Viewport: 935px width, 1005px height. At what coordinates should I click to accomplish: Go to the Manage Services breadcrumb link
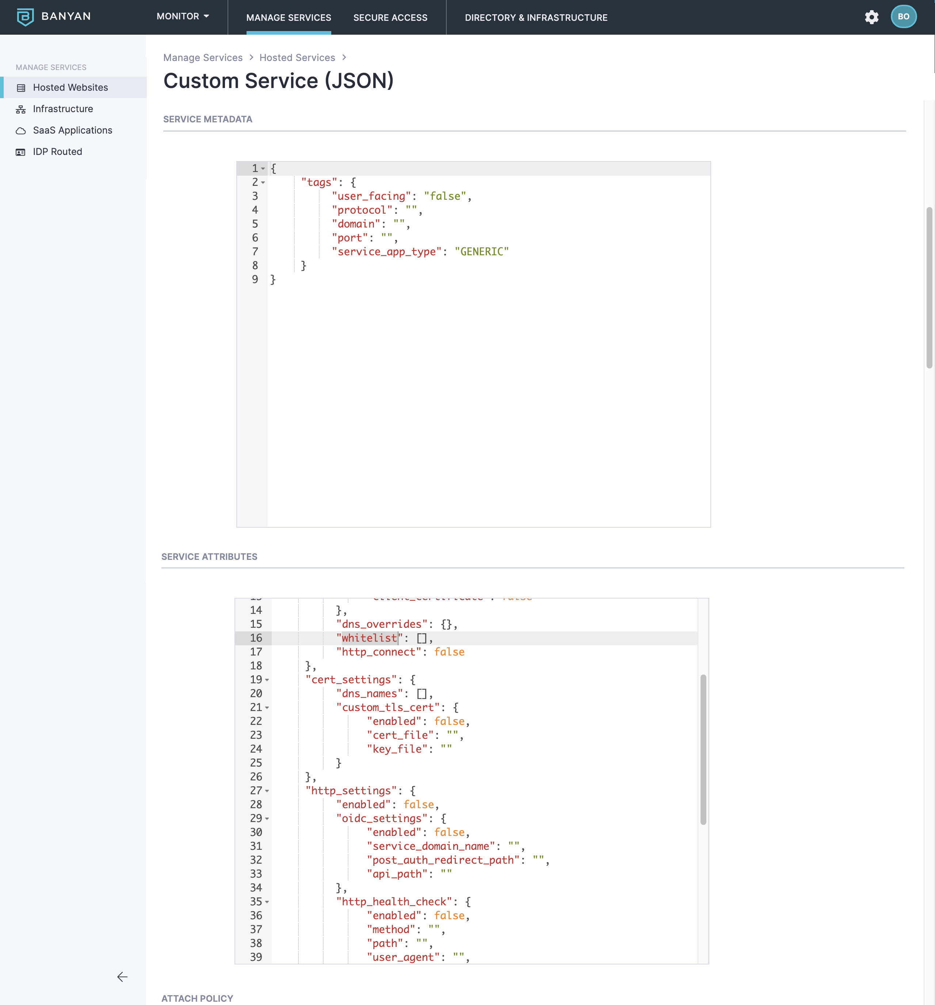pos(203,58)
